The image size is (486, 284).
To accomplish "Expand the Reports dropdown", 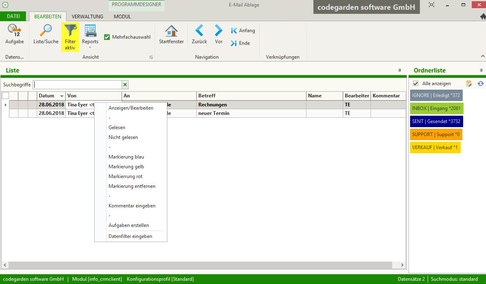I will (90, 47).
